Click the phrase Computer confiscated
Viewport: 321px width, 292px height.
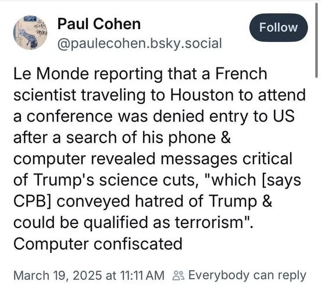coord(98,244)
